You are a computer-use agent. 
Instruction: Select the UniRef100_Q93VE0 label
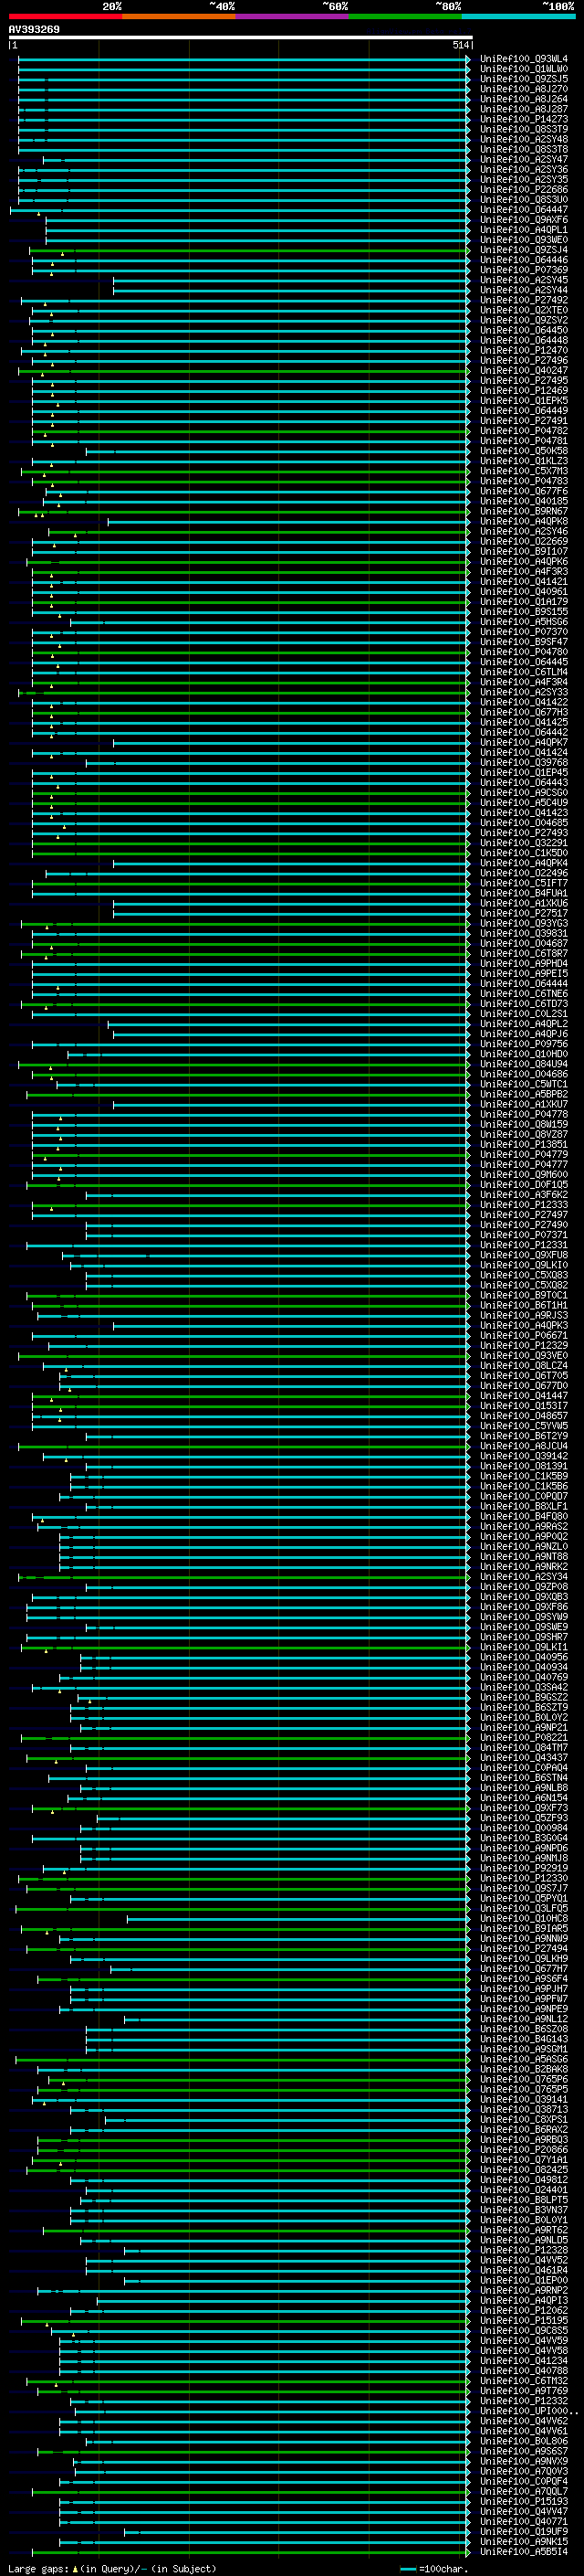[x=524, y=1356]
